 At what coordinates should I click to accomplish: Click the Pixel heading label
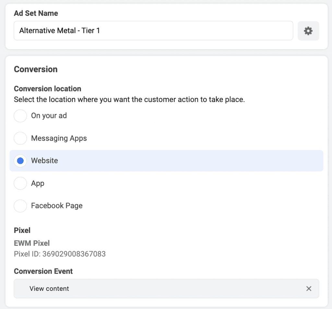tap(22, 230)
